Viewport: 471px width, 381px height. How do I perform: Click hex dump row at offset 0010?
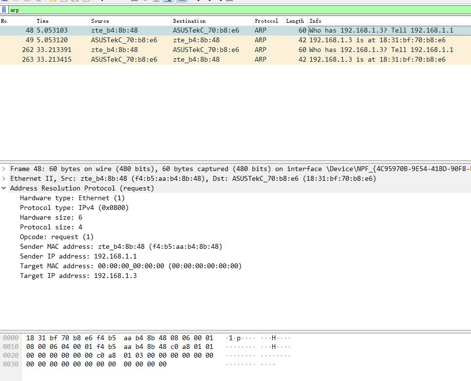[x=119, y=346]
